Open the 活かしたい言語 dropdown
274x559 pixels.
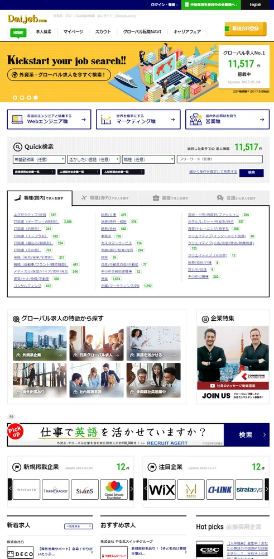point(94,159)
